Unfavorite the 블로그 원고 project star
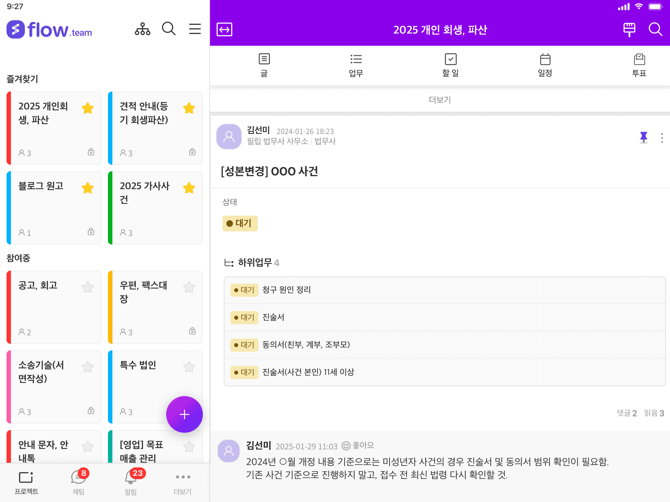The width and height of the screenshot is (670, 502). coord(88,188)
